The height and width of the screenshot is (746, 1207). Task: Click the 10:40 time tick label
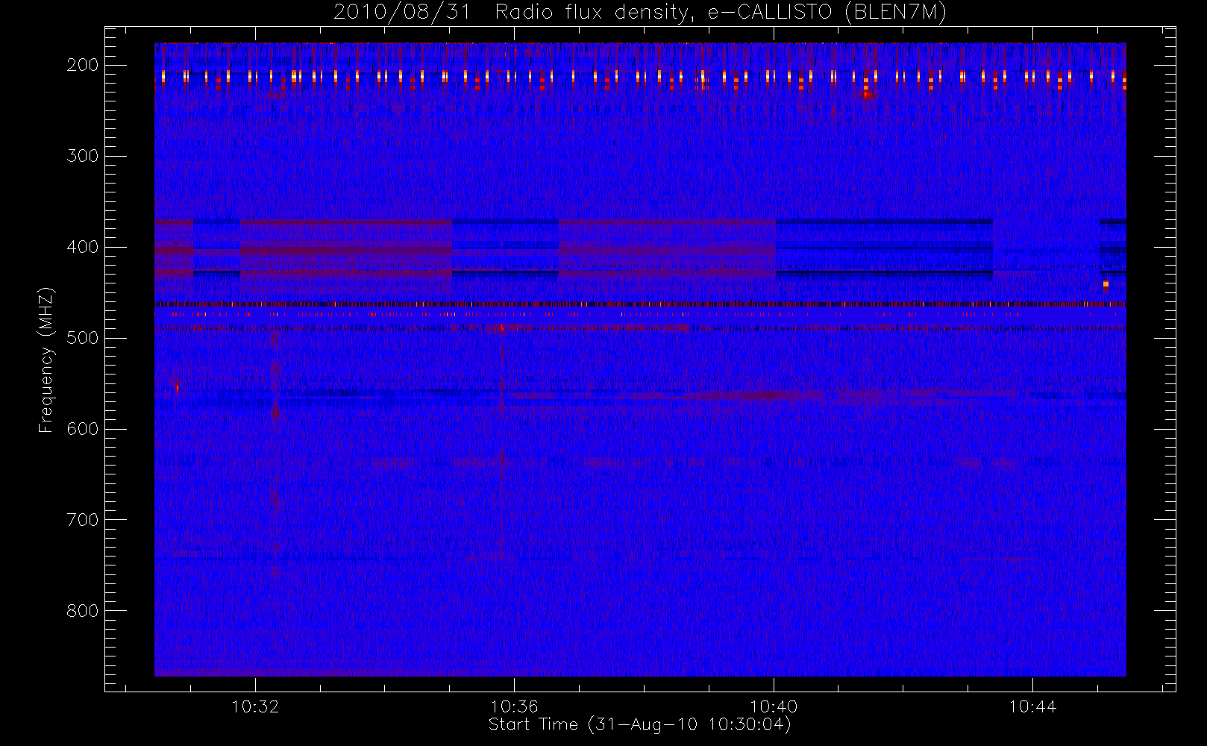point(774,706)
